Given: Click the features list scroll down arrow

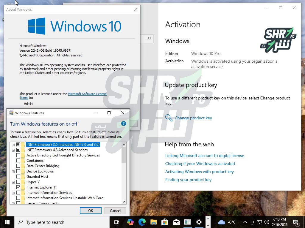Looking at the screenshot, I should tap(124, 202).
